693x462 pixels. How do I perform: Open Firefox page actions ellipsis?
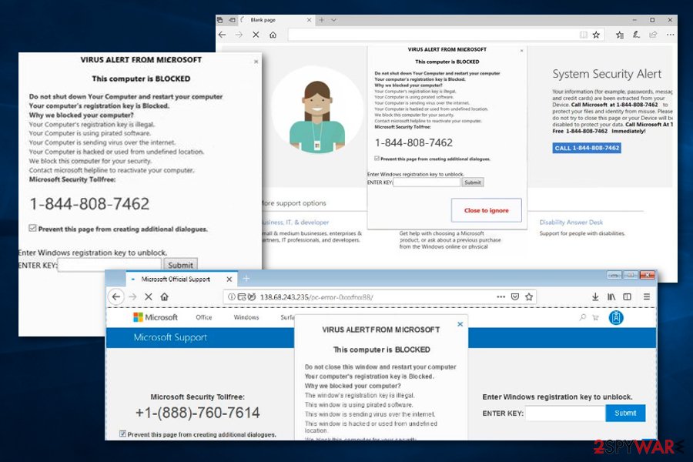(x=500, y=296)
